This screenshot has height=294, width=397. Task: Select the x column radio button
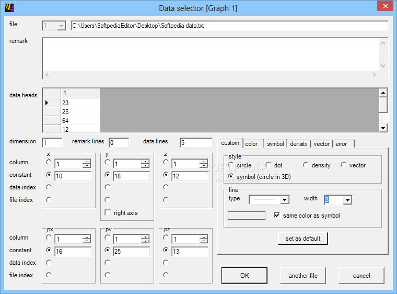49,162
